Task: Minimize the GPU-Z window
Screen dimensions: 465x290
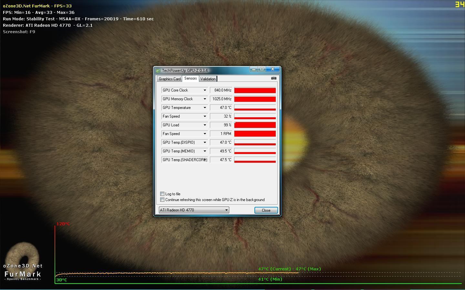Action: click(254, 69)
